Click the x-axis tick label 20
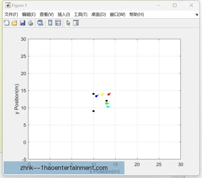 [137, 165]
